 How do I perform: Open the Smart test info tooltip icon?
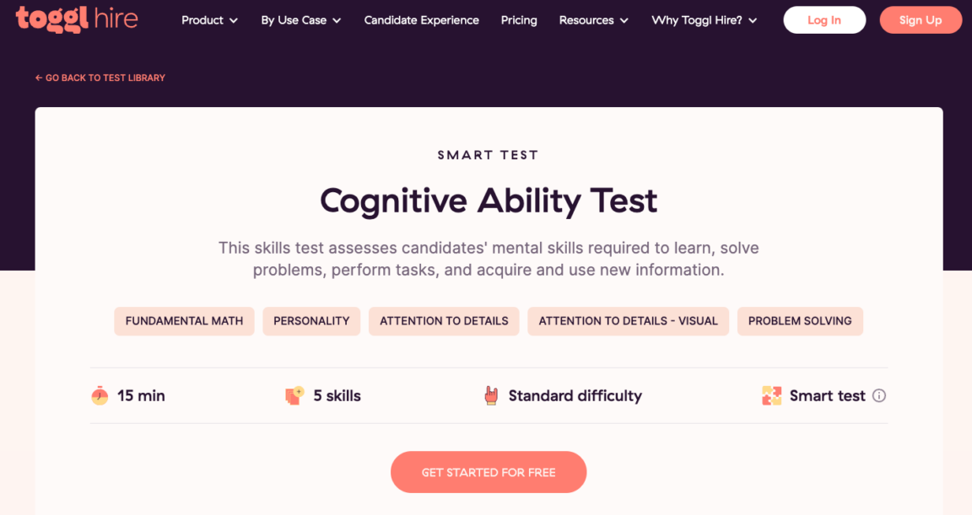click(880, 395)
